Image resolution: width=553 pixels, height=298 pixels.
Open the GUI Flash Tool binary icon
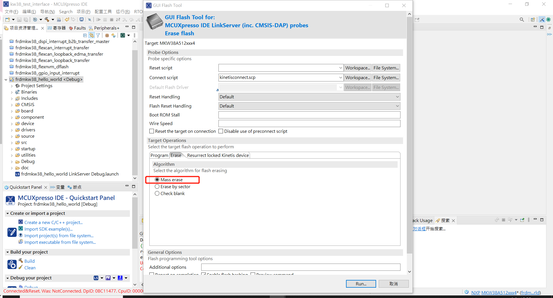click(x=59, y=20)
